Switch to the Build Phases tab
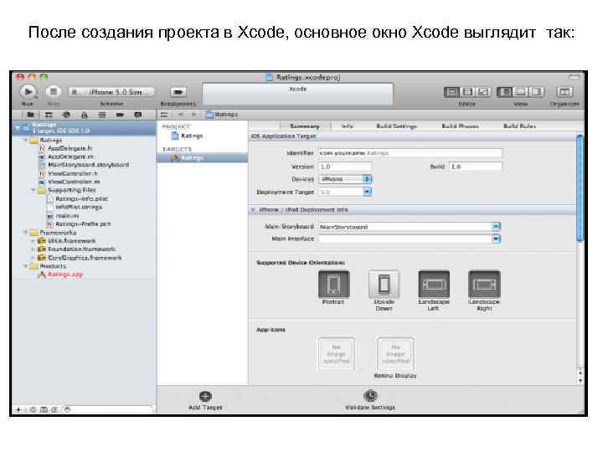 click(460, 126)
